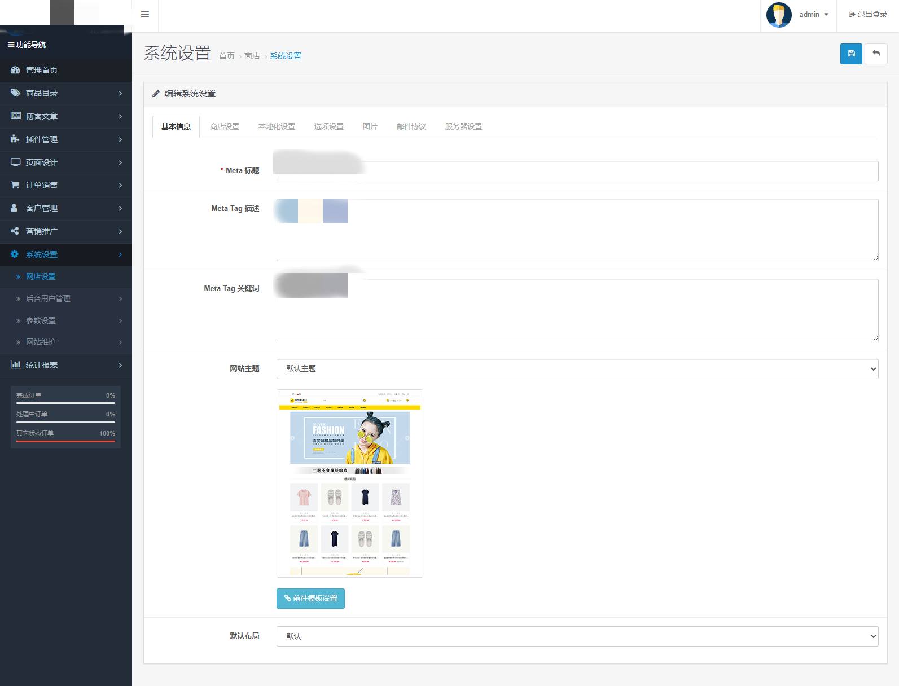Open the 网站主题 dropdown
Image resolution: width=899 pixels, height=686 pixels.
tap(577, 369)
